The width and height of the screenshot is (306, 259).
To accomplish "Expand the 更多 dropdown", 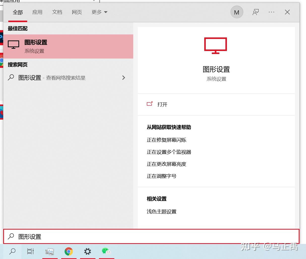I will 99,12.
